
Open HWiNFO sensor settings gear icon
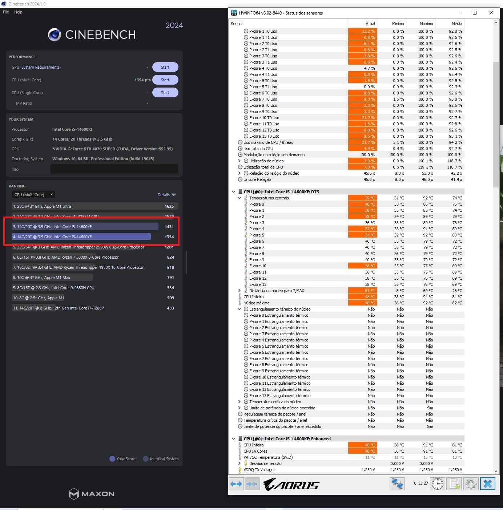471,484
